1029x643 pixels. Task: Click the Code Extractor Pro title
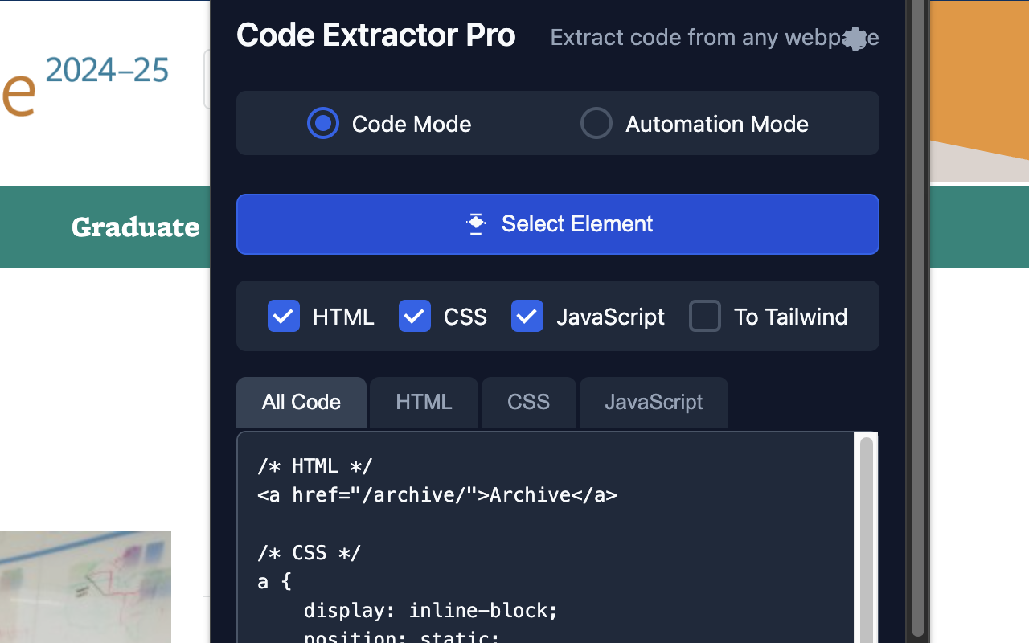point(375,35)
